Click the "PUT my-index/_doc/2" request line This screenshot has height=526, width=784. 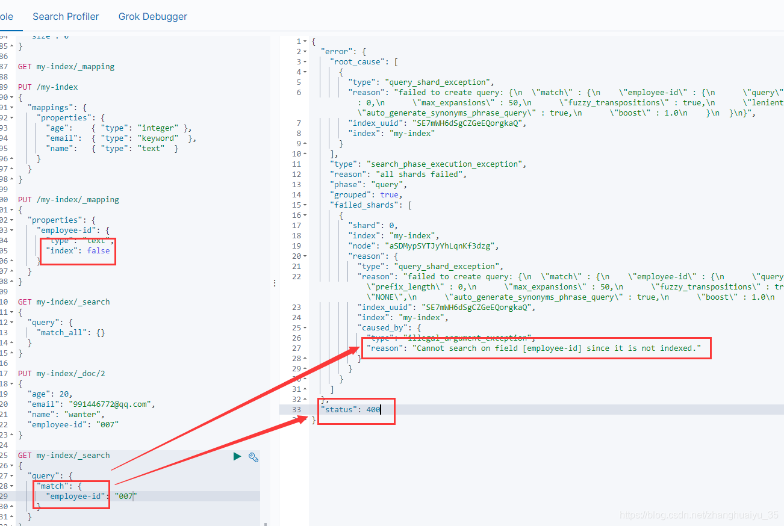tap(61, 373)
